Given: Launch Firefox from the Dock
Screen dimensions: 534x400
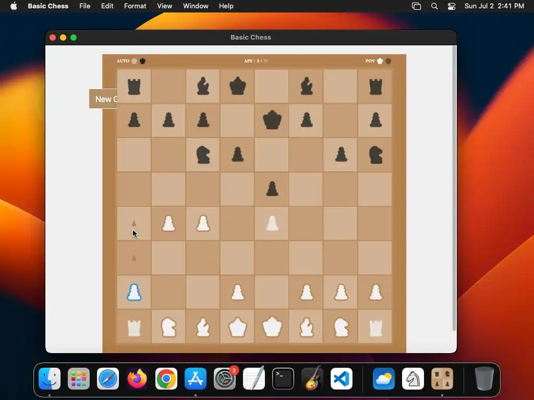Looking at the screenshot, I should click(x=137, y=378).
